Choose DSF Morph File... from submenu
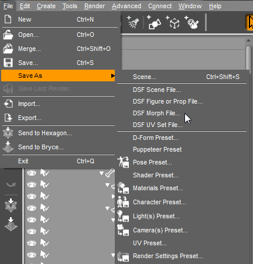253x264 pixels. [x=156, y=113]
